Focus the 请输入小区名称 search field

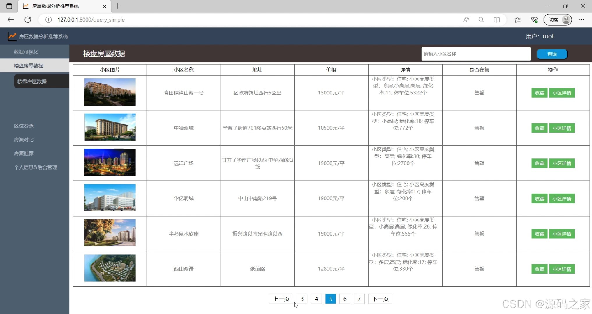click(x=476, y=54)
